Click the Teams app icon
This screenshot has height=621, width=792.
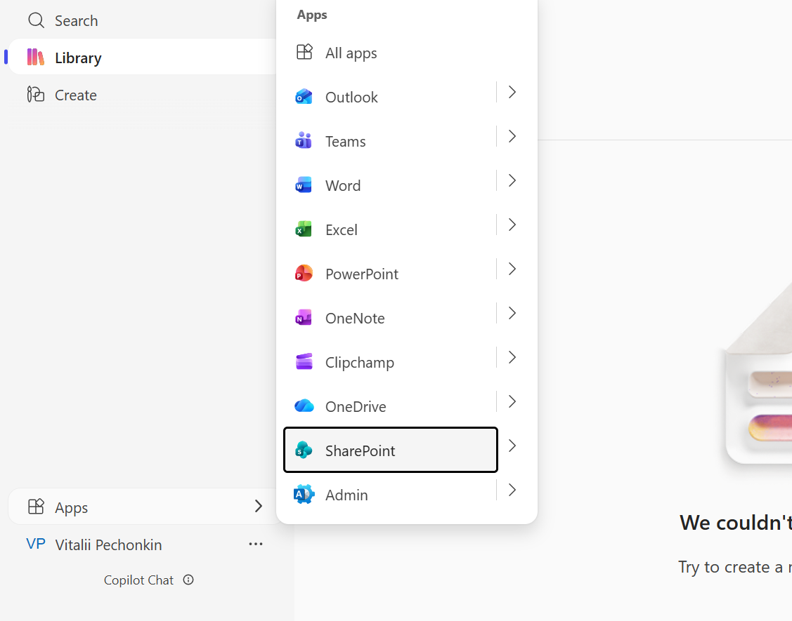coord(304,141)
